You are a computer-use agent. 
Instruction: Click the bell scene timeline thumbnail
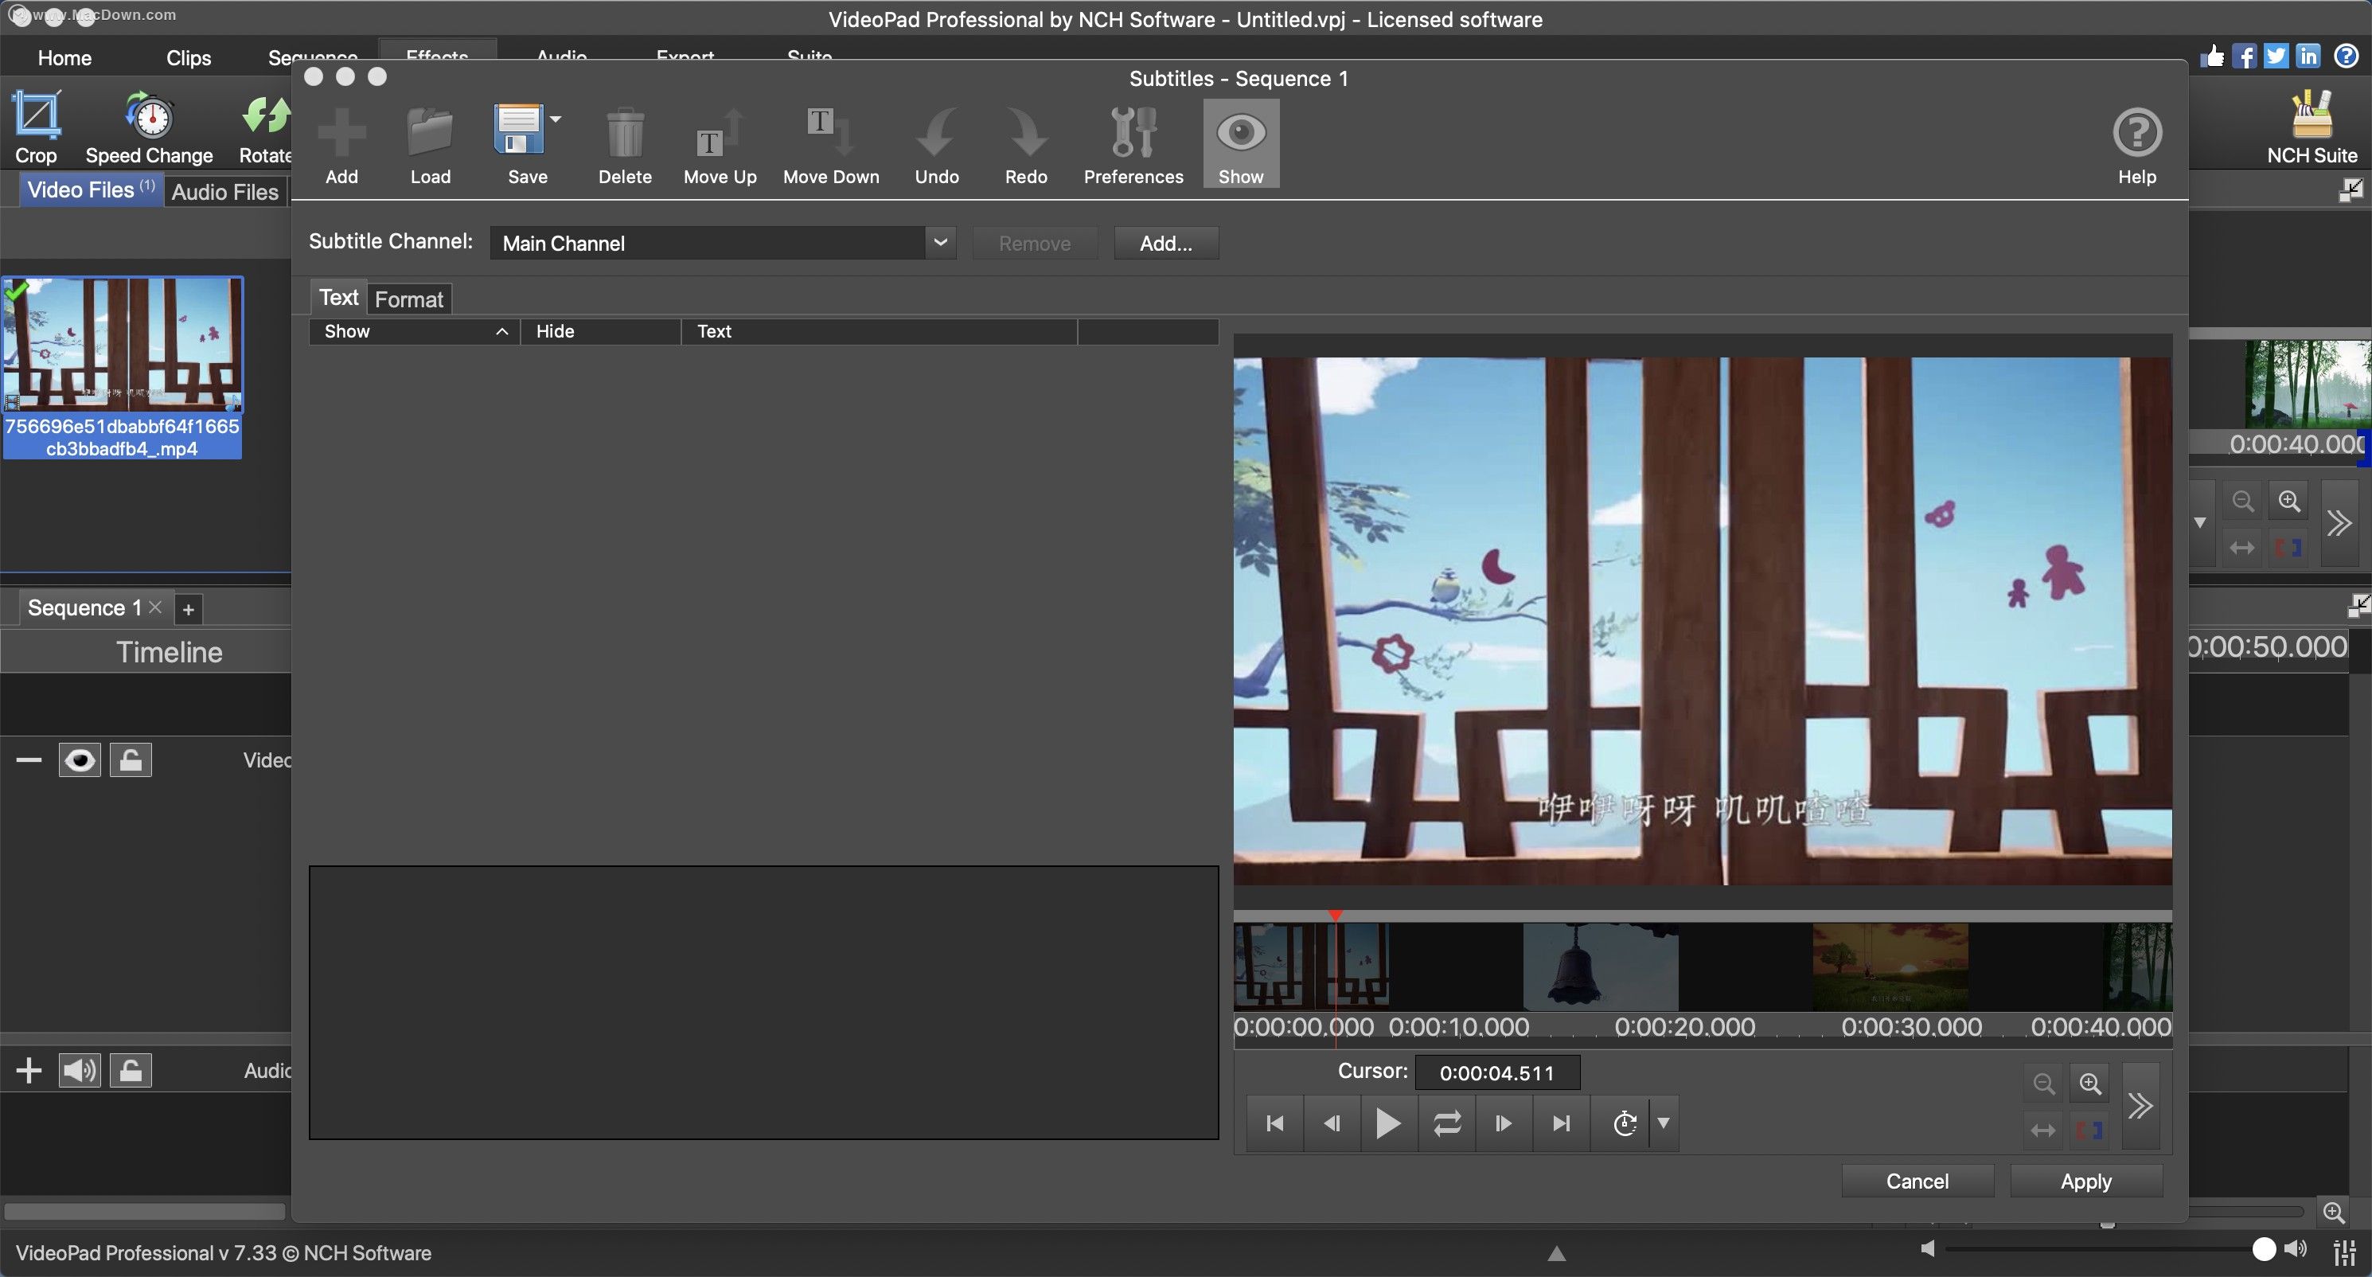pos(1601,967)
